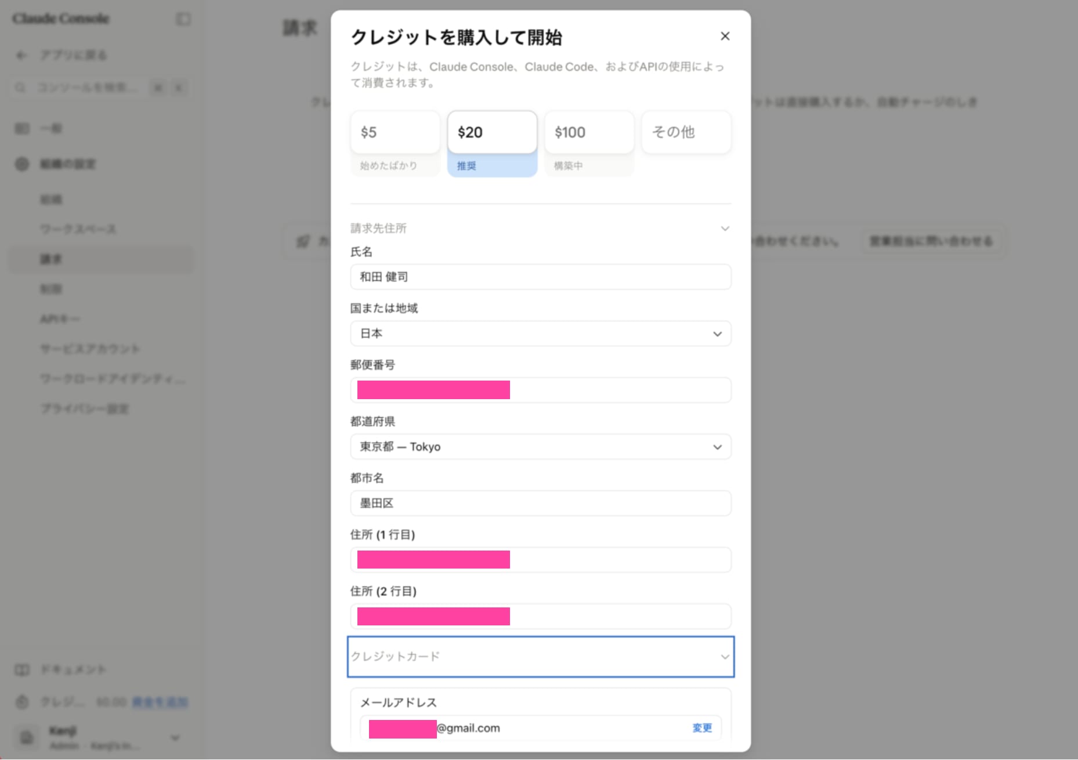The width and height of the screenshot is (1078, 760).
Task: Click the 都市名 city field
Action: [540, 503]
